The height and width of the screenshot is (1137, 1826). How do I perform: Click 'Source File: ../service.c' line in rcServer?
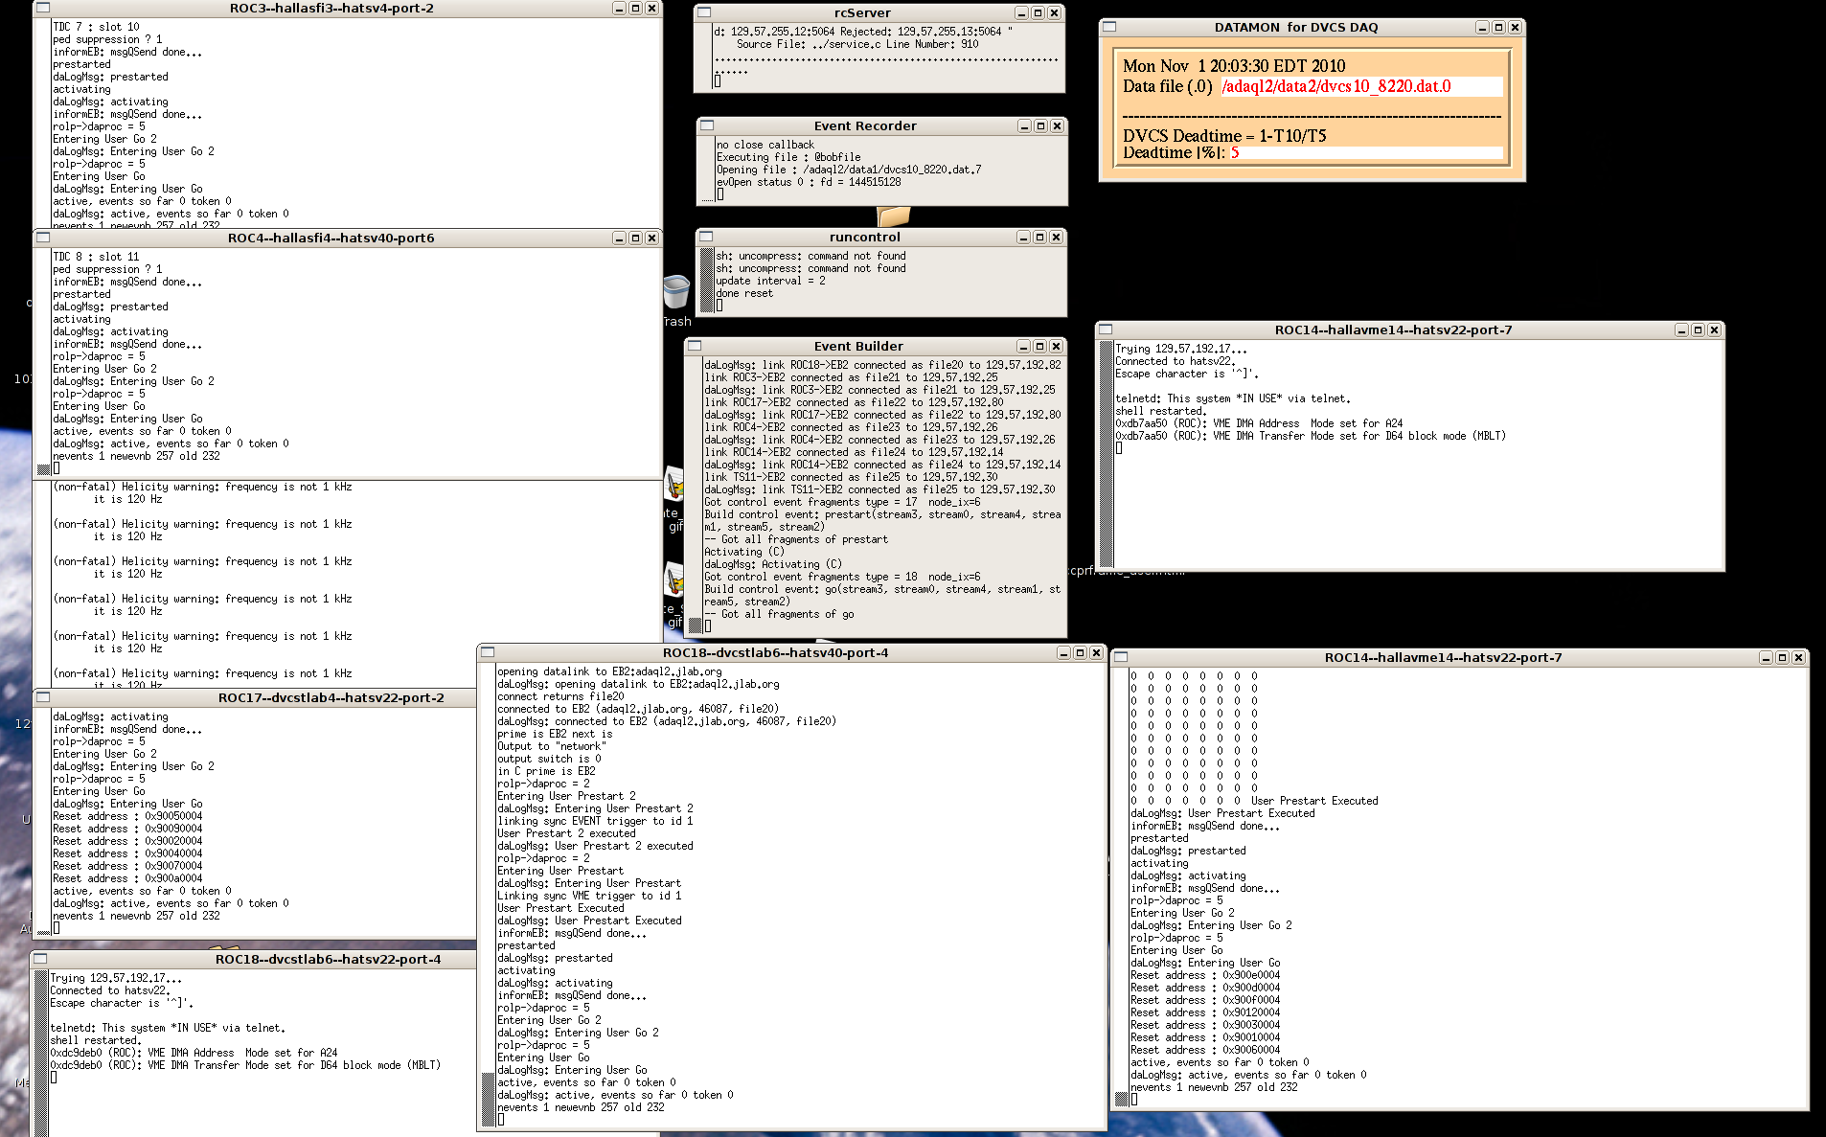tap(857, 44)
